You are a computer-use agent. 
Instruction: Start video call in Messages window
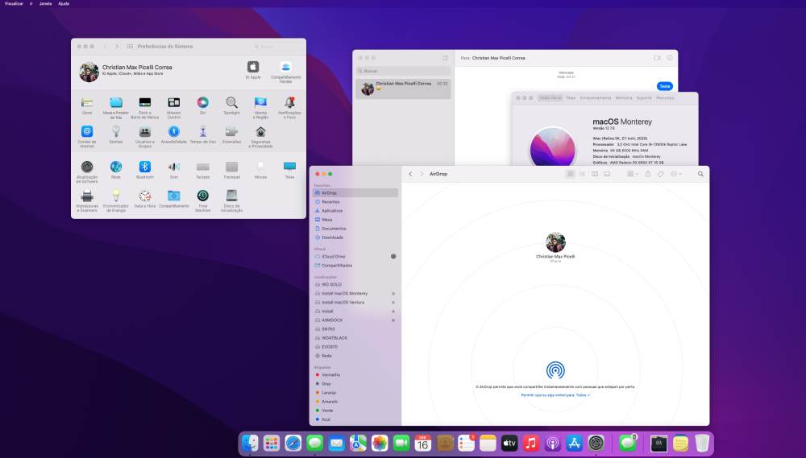657,58
